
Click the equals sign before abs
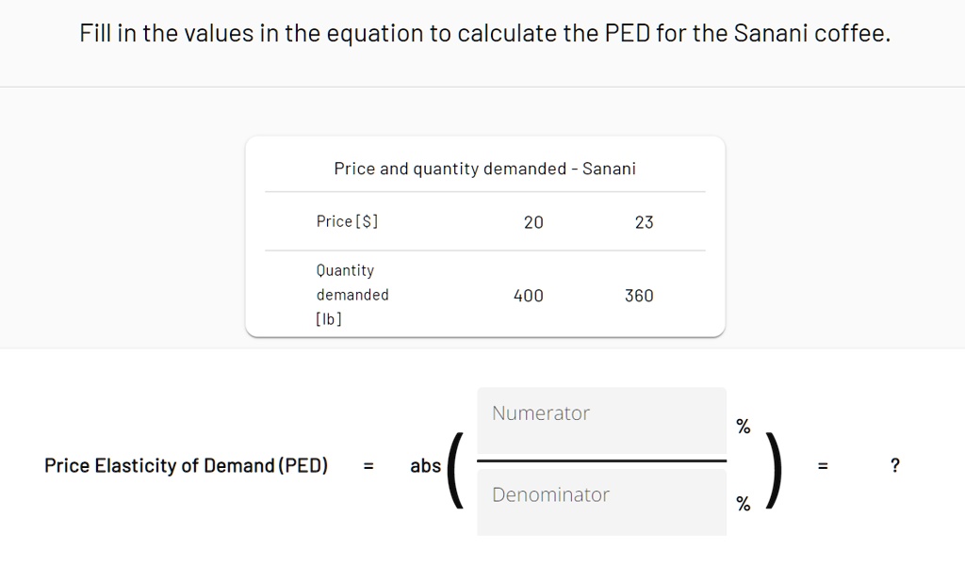(368, 464)
